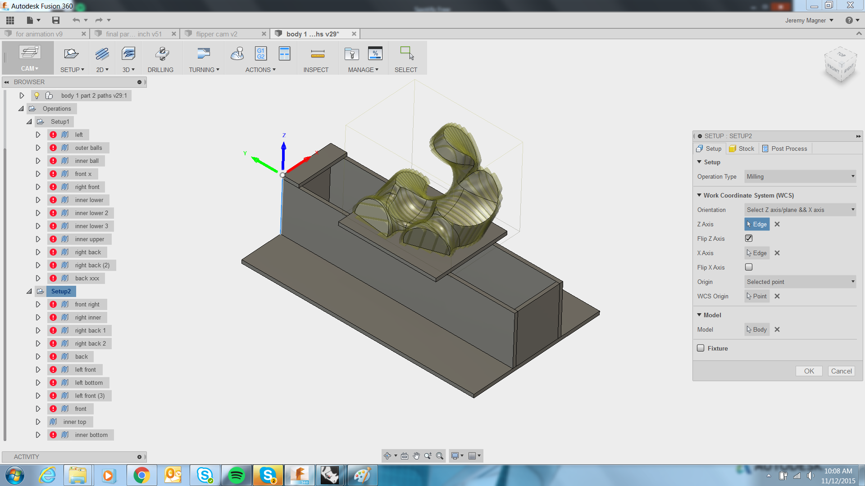Click the Pan hand icon
865x486 pixels.
coord(416,456)
